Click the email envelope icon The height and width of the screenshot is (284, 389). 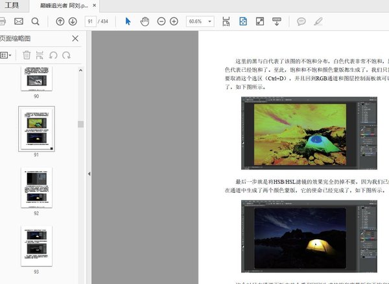[18, 21]
